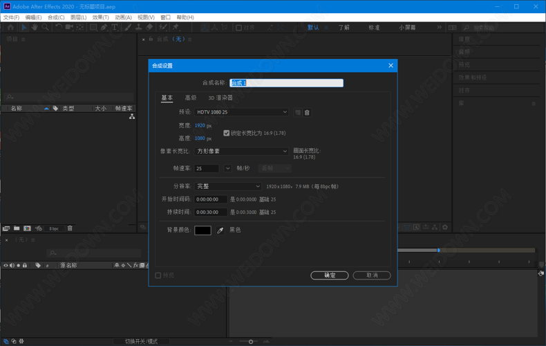546x346 pixels.
Task: Click the eyedropper next to background color
Action: (x=220, y=230)
